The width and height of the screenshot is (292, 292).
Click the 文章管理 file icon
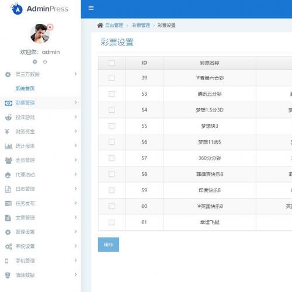(8, 218)
